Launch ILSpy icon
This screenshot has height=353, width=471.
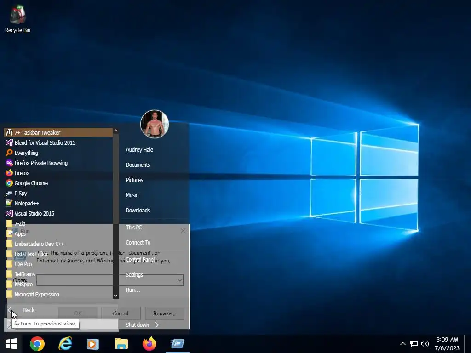[9, 194]
